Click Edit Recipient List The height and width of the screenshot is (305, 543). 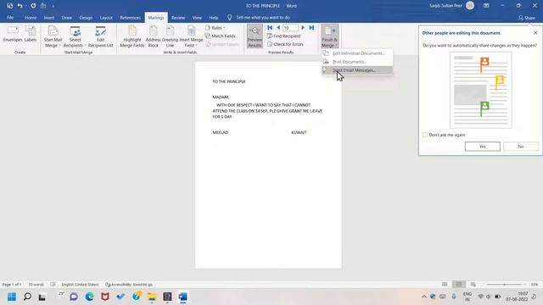tap(100, 36)
